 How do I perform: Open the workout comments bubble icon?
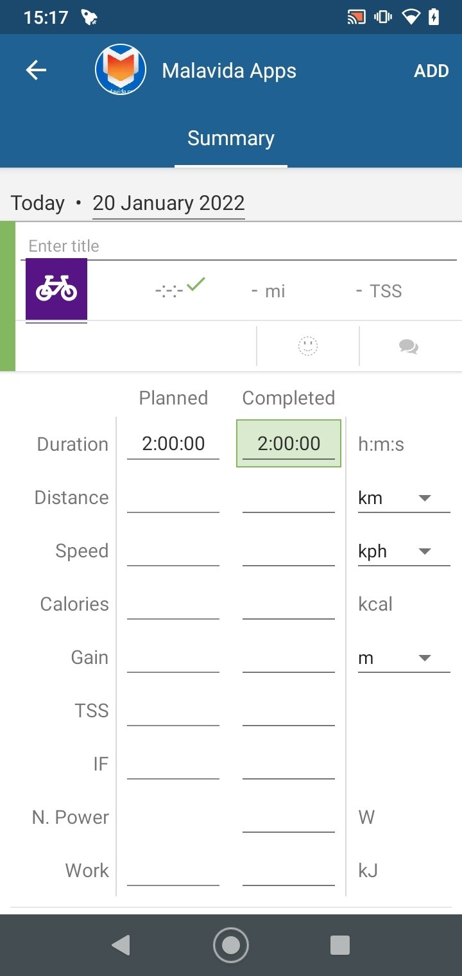(409, 347)
